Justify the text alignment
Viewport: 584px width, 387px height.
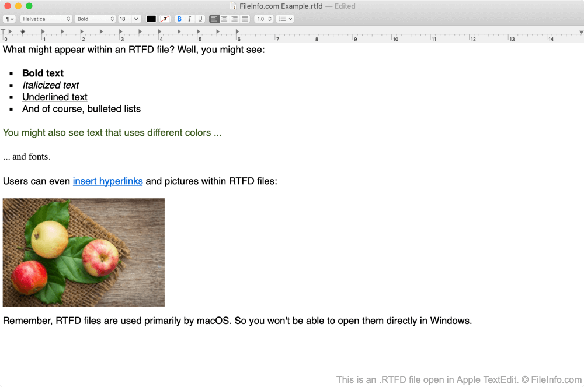point(245,19)
